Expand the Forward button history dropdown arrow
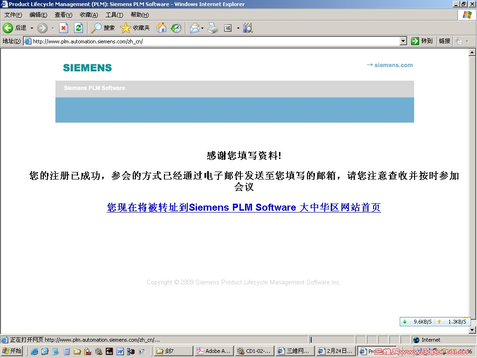Image resolution: width=477 pixels, height=358 pixels. click(x=53, y=28)
